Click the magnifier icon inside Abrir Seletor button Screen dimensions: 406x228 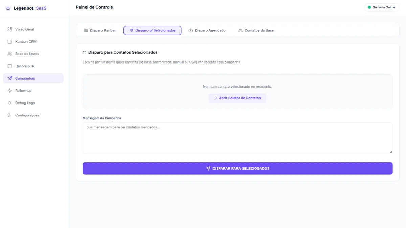point(216,98)
